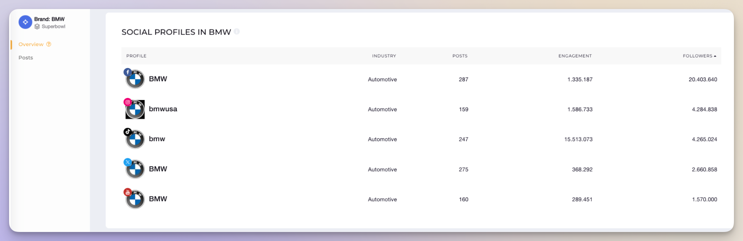Click the TikTok badge on the bmw profile
The image size is (743, 241).
[x=128, y=132]
